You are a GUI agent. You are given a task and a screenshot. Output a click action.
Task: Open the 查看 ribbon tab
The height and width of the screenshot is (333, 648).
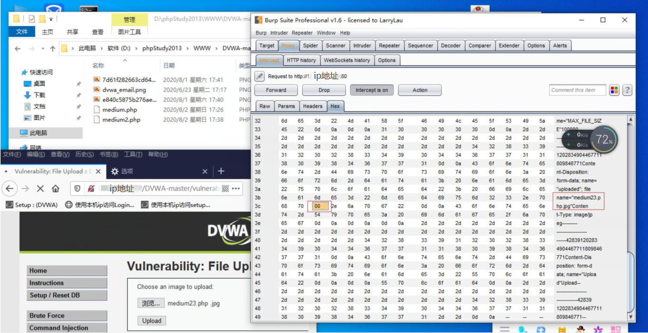point(98,32)
